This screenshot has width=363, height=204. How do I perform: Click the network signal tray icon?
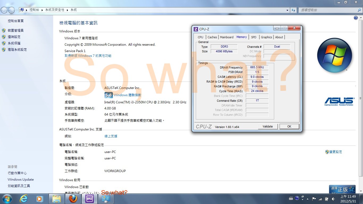point(320,199)
